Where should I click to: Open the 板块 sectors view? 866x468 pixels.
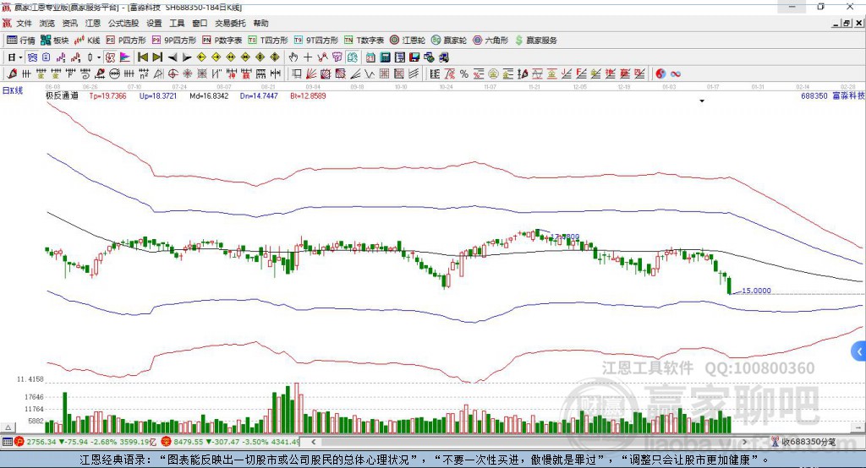pyautogui.click(x=55, y=41)
